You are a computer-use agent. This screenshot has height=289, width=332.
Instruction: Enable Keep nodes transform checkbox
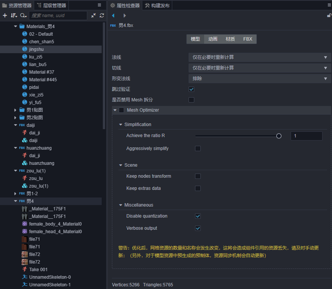click(198, 176)
